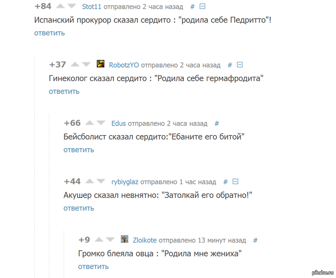Upvote Zloikote's comment
336x278 pixels.
click(100, 239)
